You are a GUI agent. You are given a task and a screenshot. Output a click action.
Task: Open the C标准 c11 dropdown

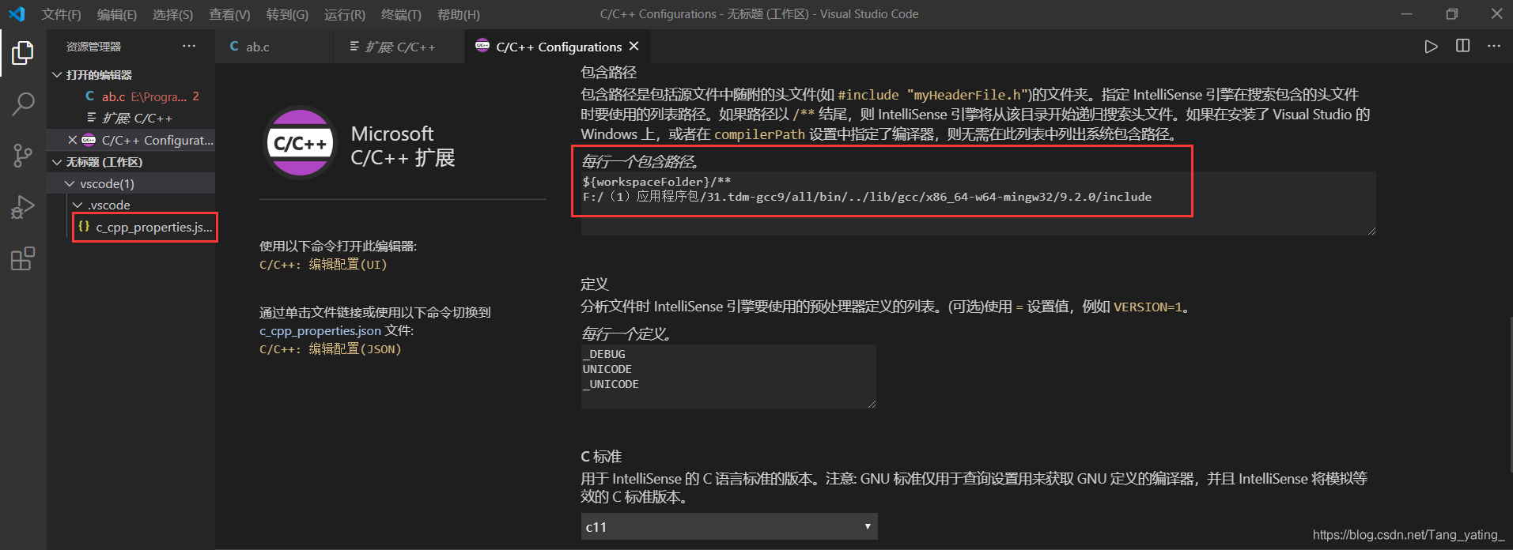coord(729,526)
